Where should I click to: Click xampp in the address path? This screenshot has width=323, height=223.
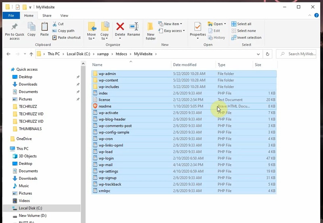pos(103,54)
